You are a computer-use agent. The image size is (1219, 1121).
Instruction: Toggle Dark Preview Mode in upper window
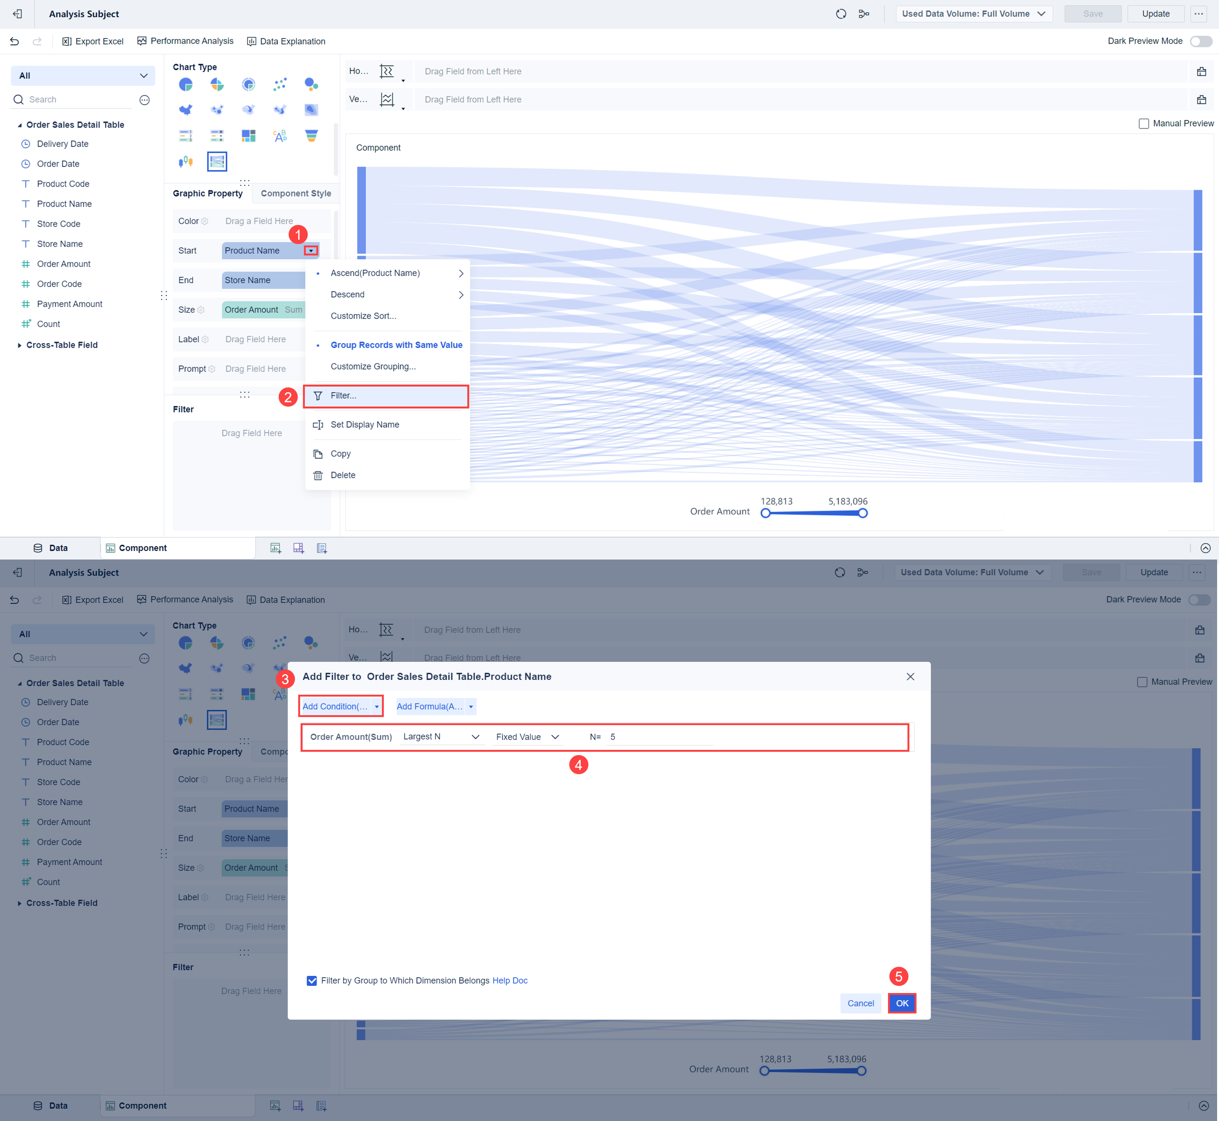pos(1200,41)
